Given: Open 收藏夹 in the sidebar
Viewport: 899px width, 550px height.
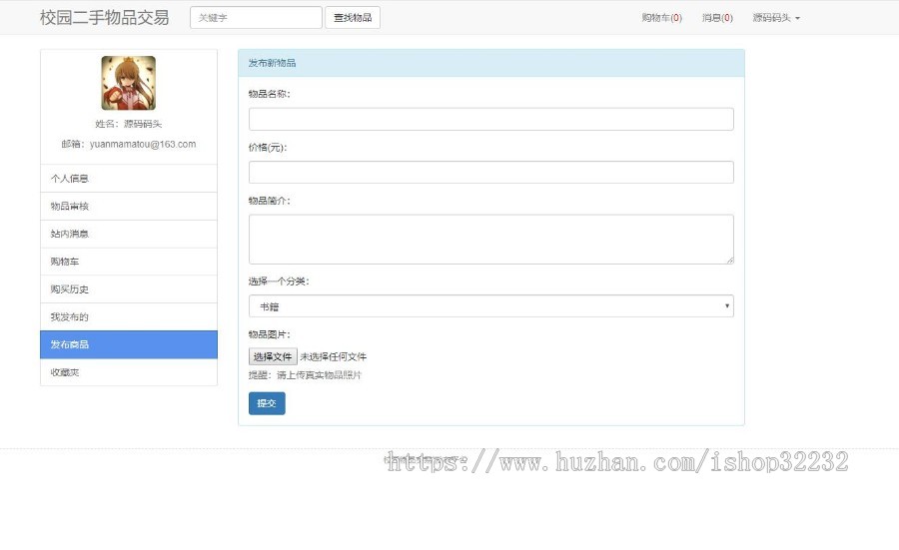Looking at the screenshot, I should pyautogui.click(x=129, y=372).
